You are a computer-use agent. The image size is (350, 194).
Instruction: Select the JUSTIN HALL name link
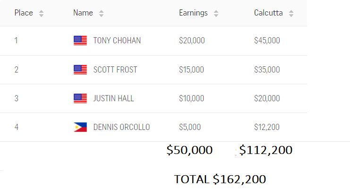point(114,98)
